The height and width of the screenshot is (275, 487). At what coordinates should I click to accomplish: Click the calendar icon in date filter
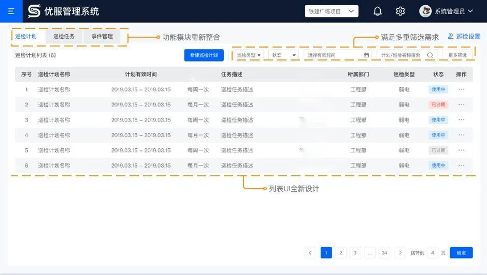(x=366, y=55)
